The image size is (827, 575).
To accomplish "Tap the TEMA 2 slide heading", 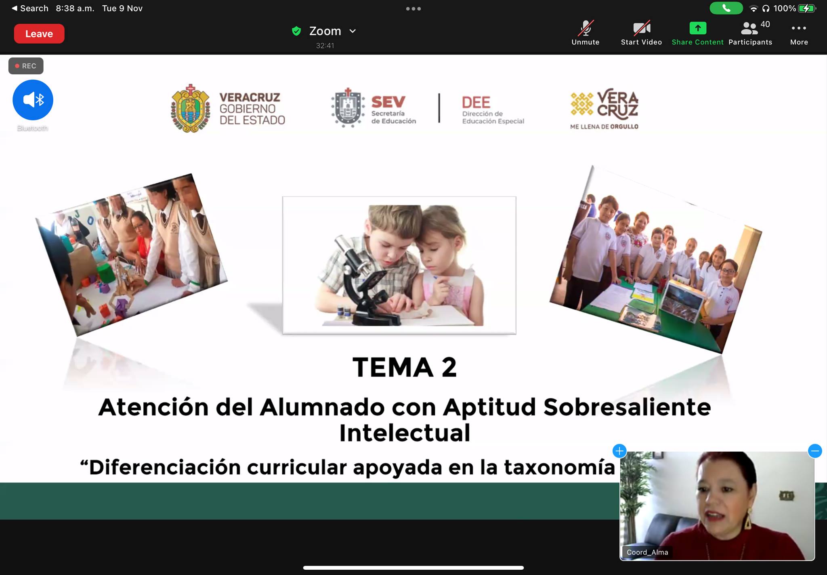I will point(405,367).
